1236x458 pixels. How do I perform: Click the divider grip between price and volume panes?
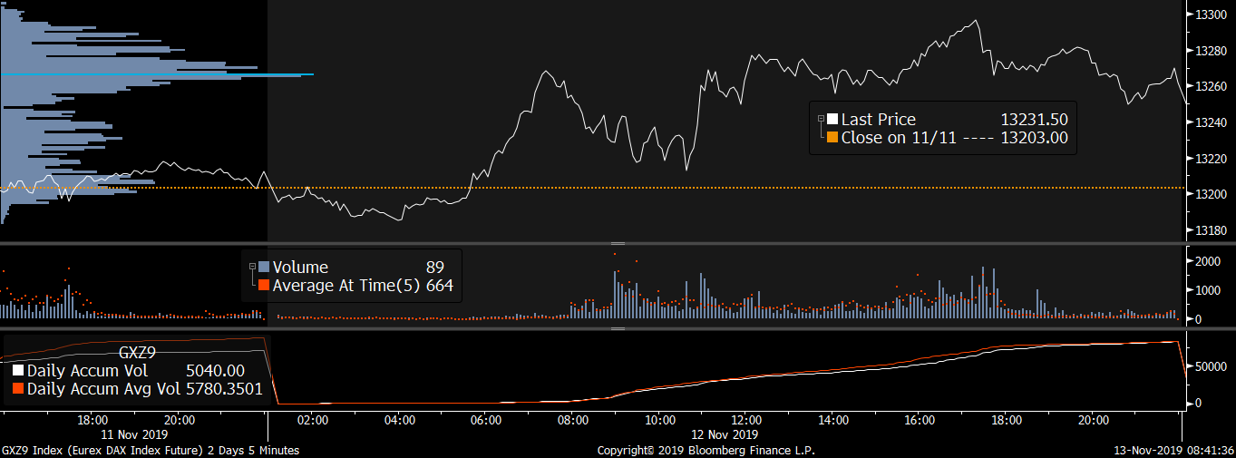(618, 243)
